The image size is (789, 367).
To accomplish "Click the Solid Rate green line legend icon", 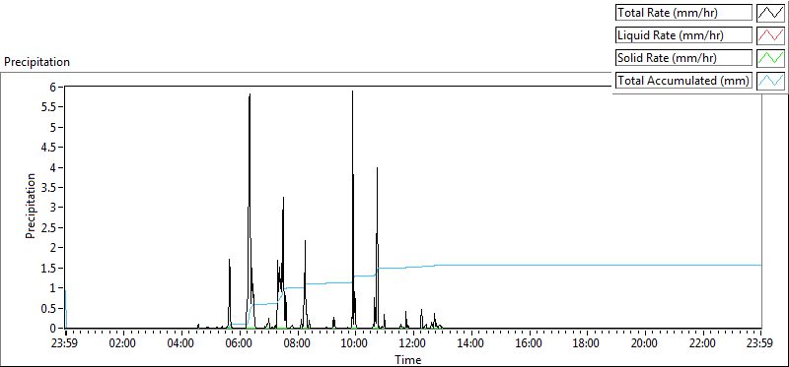I will click(771, 57).
